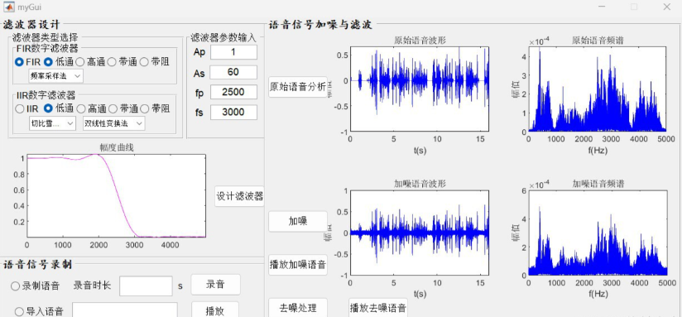Click the 原始语音波形 waveform plot
This screenshot has width=682, height=317.
420,89
